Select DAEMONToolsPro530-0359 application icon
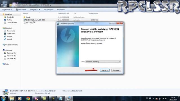180x101 pixels. tap(24, 20)
